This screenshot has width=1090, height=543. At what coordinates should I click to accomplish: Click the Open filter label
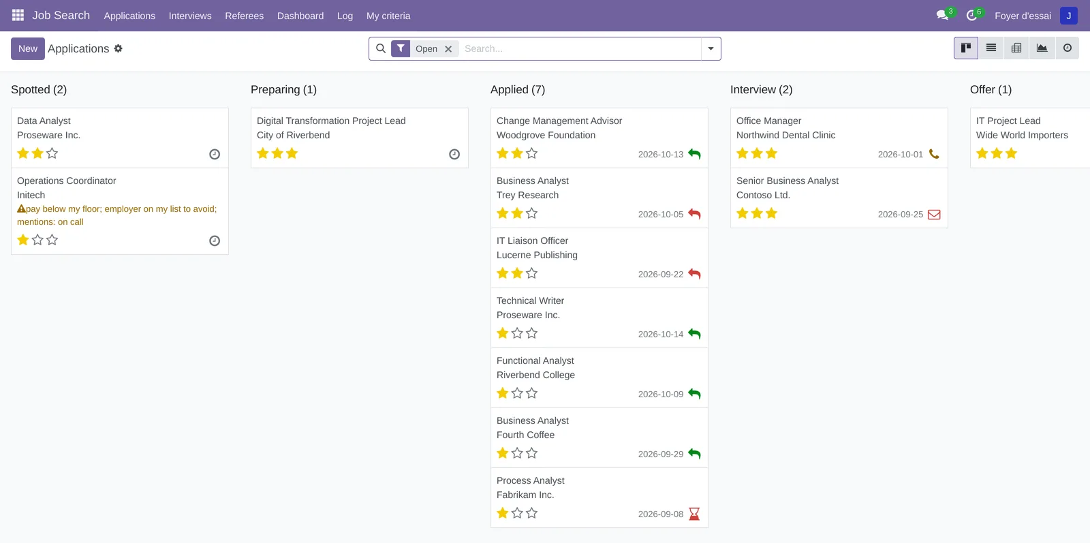[x=426, y=49]
